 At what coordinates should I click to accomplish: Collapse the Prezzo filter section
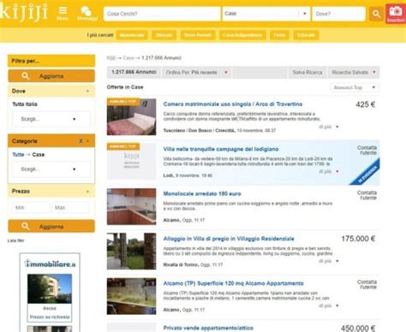pyautogui.click(x=87, y=191)
